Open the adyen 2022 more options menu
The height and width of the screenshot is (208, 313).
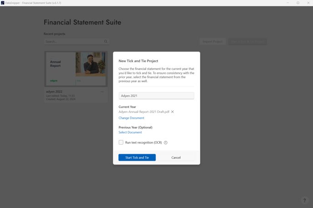coord(102,92)
